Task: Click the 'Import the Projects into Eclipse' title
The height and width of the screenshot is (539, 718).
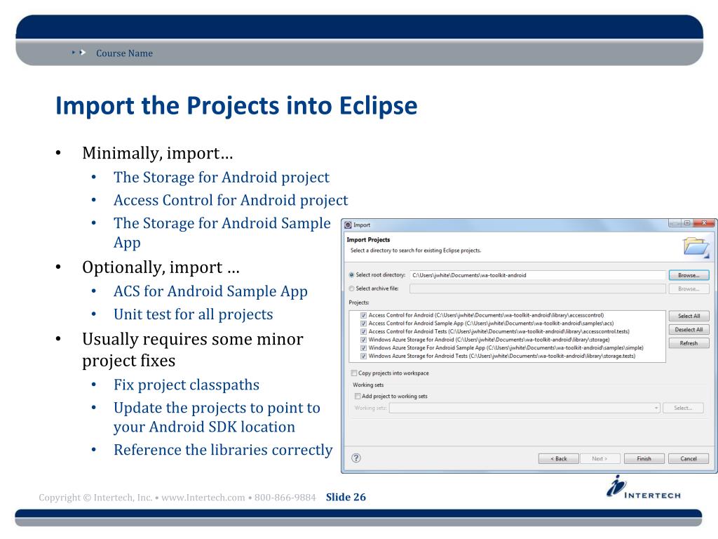Action: pyautogui.click(x=236, y=106)
